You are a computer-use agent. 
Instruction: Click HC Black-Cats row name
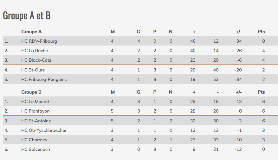(x=36, y=60)
